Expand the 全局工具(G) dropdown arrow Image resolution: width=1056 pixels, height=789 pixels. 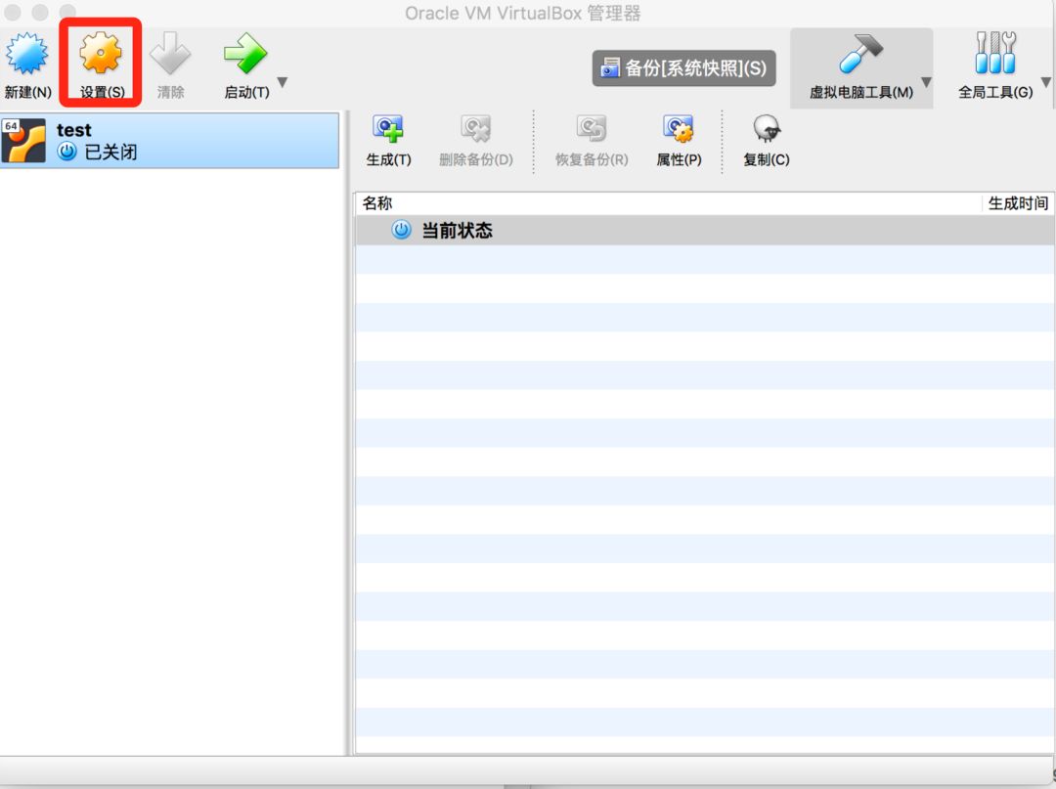click(x=1046, y=82)
